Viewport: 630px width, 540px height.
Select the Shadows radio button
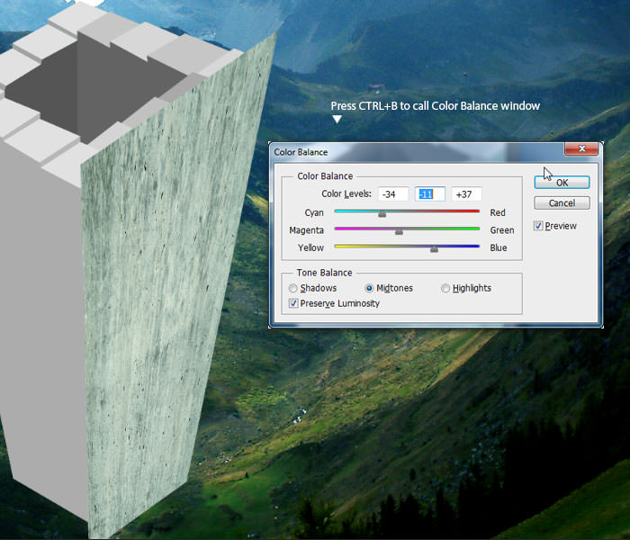tap(292, 288)
